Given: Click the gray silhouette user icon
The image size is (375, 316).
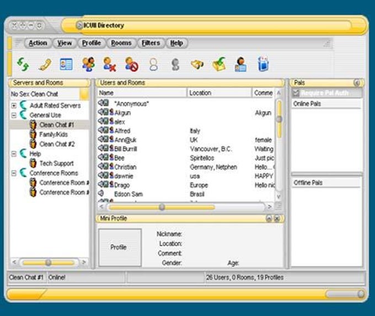Looking at the screenshot, I should (175, 65).
